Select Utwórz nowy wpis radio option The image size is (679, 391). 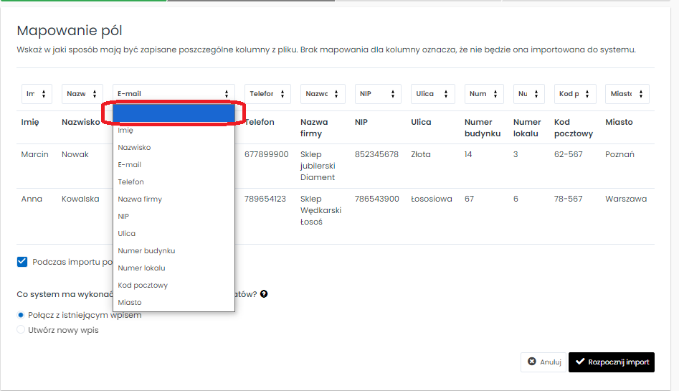click(20, 330)
